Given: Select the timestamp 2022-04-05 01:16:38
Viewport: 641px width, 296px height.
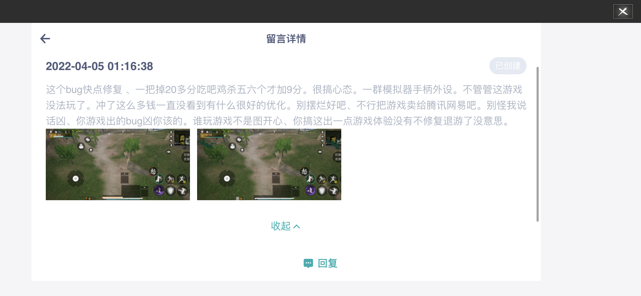Looking at the screenshot, I should tap(99, 66).
